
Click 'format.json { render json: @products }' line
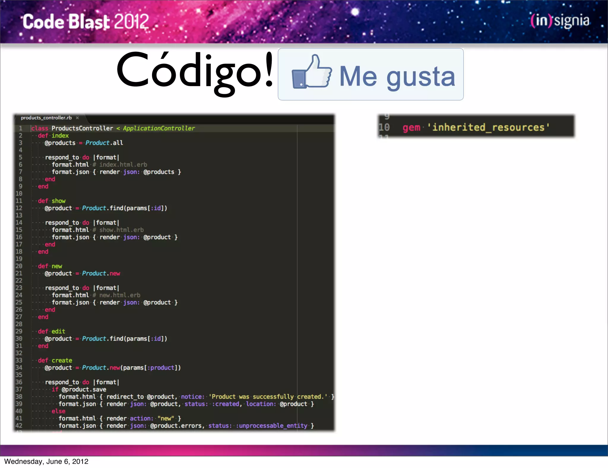click(116, 172)
